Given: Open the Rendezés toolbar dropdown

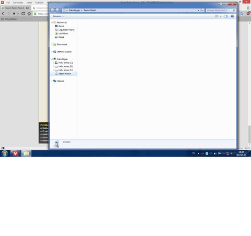Looking at the screenshot, I should pos(58,16).
